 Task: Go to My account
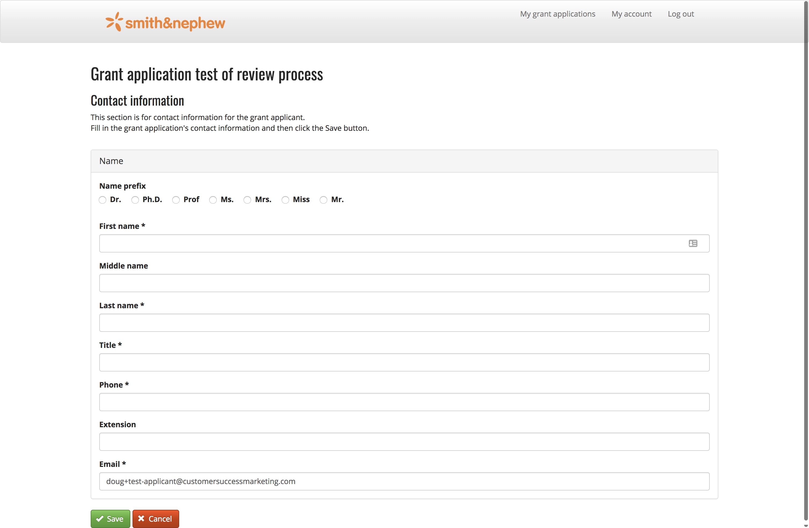point(631,14)
